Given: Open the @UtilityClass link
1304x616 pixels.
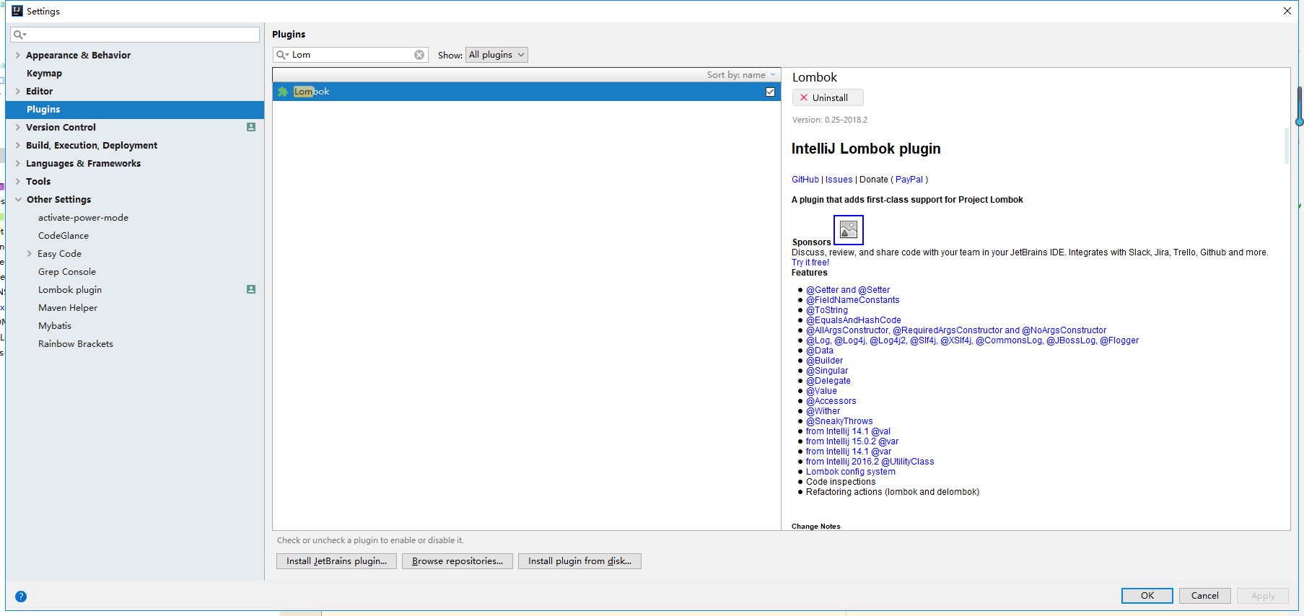Looking at the screenshot, I should click(x=870, y=462).
